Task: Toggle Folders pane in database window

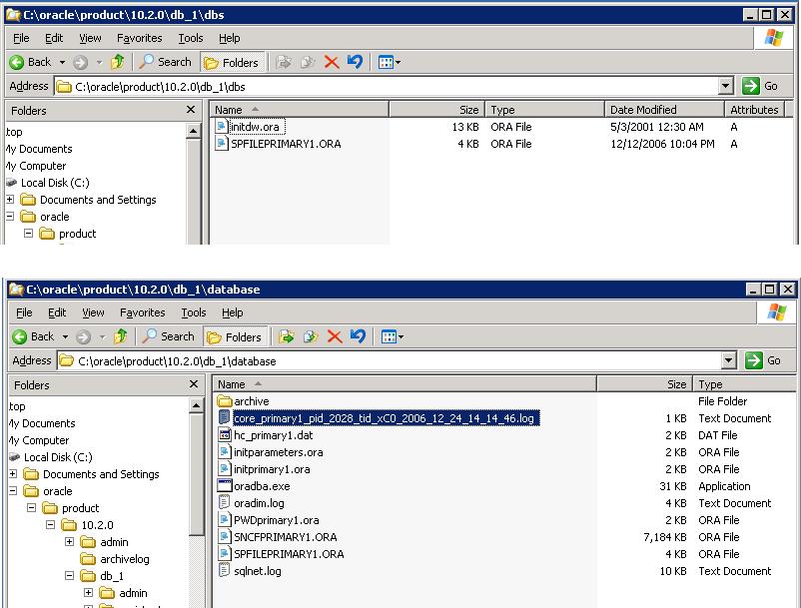Action: coord(236,336)
